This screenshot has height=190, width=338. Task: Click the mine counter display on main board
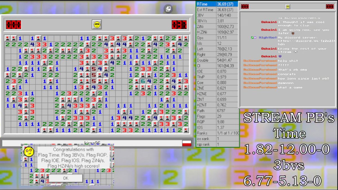point(14,25)
